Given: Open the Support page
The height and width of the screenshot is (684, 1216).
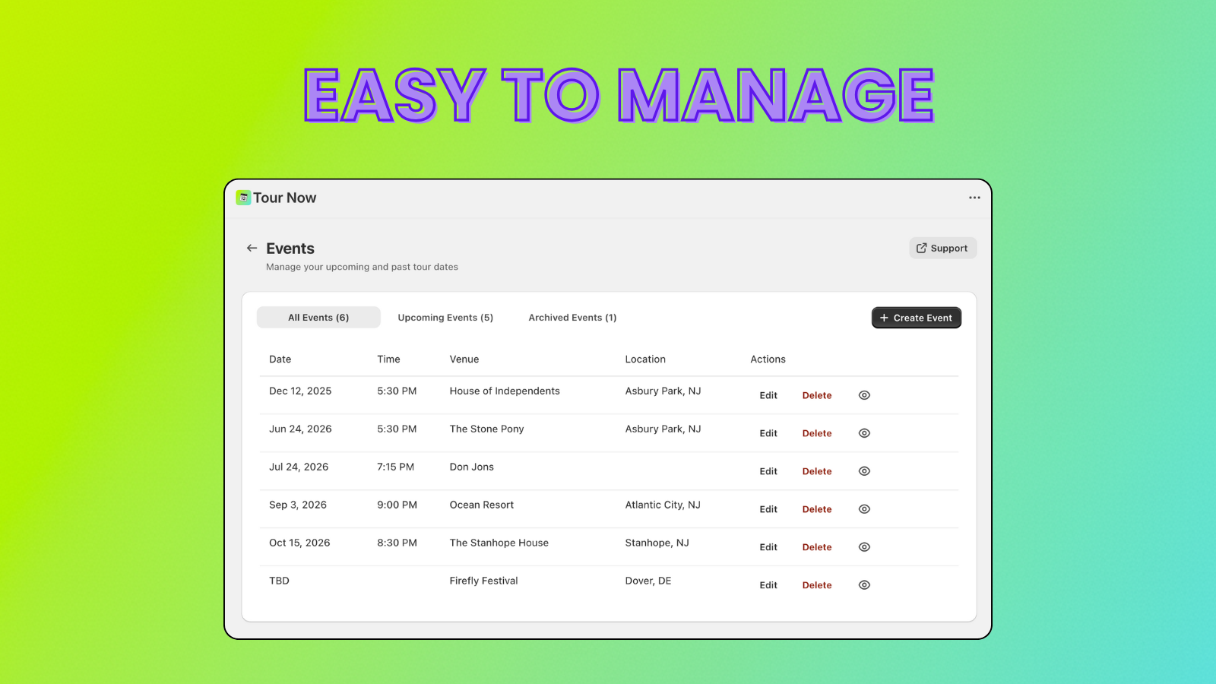Looking at the screenshot, I should [942, 248].
